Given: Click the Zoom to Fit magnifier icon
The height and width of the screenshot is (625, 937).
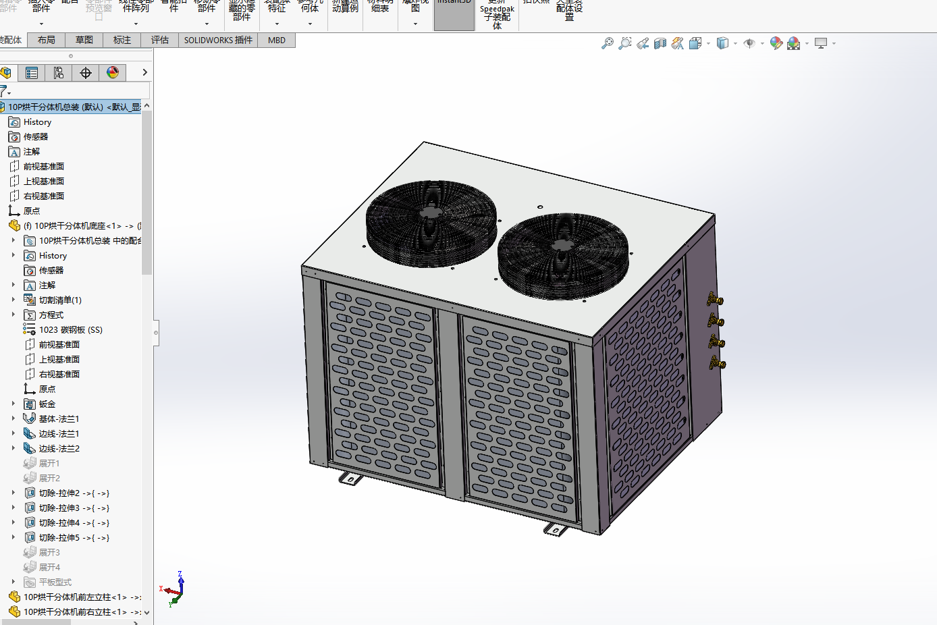Looking at the screenshot, I should [x=608, y=43].
